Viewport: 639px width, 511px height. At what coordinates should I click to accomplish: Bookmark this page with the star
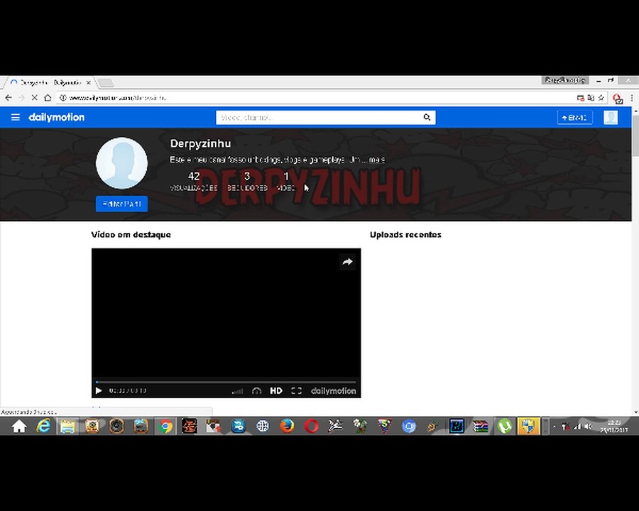coord(601,98)
